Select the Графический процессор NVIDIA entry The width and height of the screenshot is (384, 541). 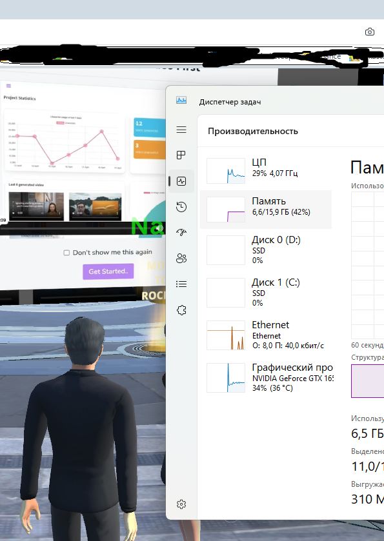pyautogui.click(x=266, y=378)
